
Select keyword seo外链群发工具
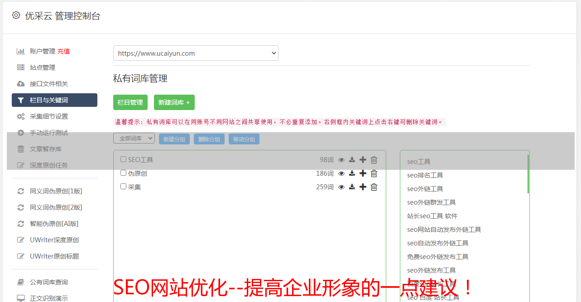click(x=431, y=202)
